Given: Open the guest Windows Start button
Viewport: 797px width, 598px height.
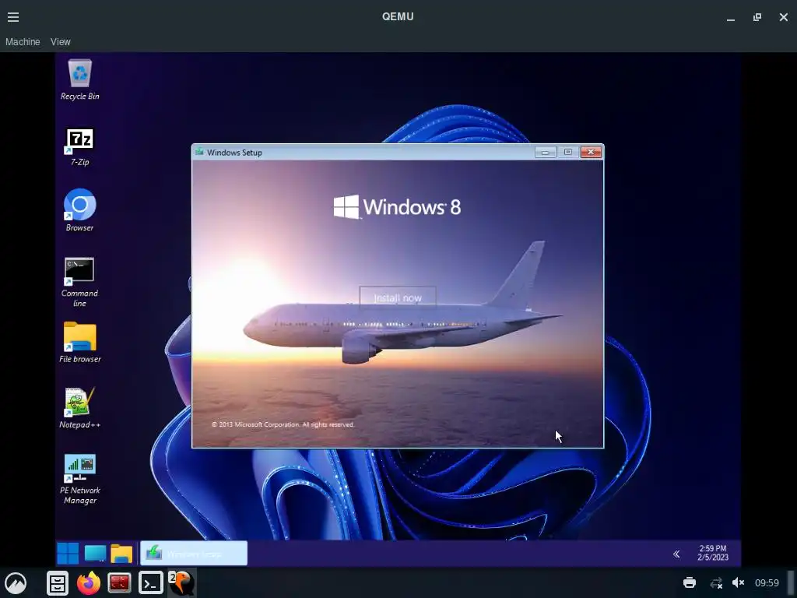Looking at the screenshot, I should pos(68,554).
